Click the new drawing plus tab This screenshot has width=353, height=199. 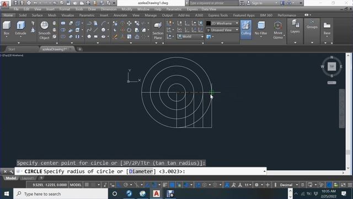(x=79, y=49)
